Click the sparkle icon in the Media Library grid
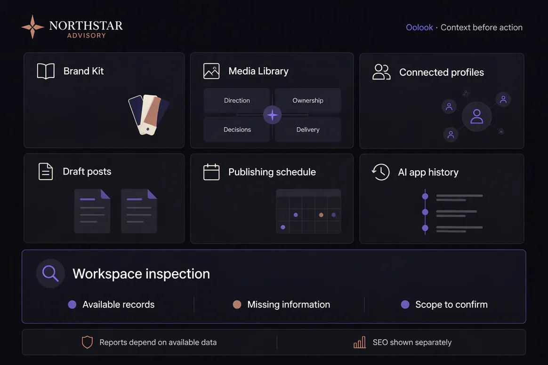 pos(272,115)
